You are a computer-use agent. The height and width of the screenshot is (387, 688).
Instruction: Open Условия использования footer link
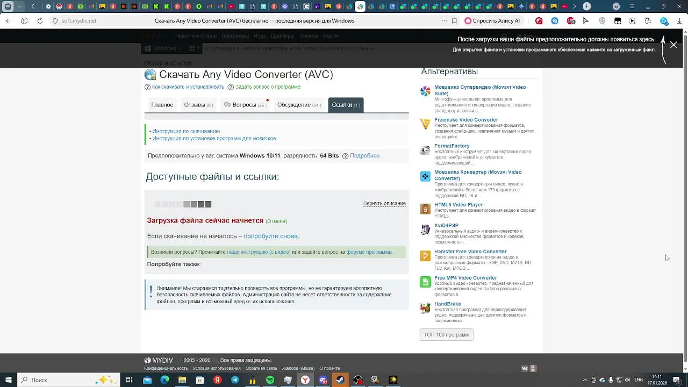pyautogui.click(x=217, y=368)
